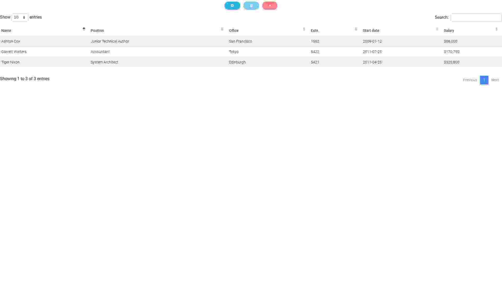Click the Start date sort icon
This screenshot has width=502, height=282.
click(x=437, y=29)
